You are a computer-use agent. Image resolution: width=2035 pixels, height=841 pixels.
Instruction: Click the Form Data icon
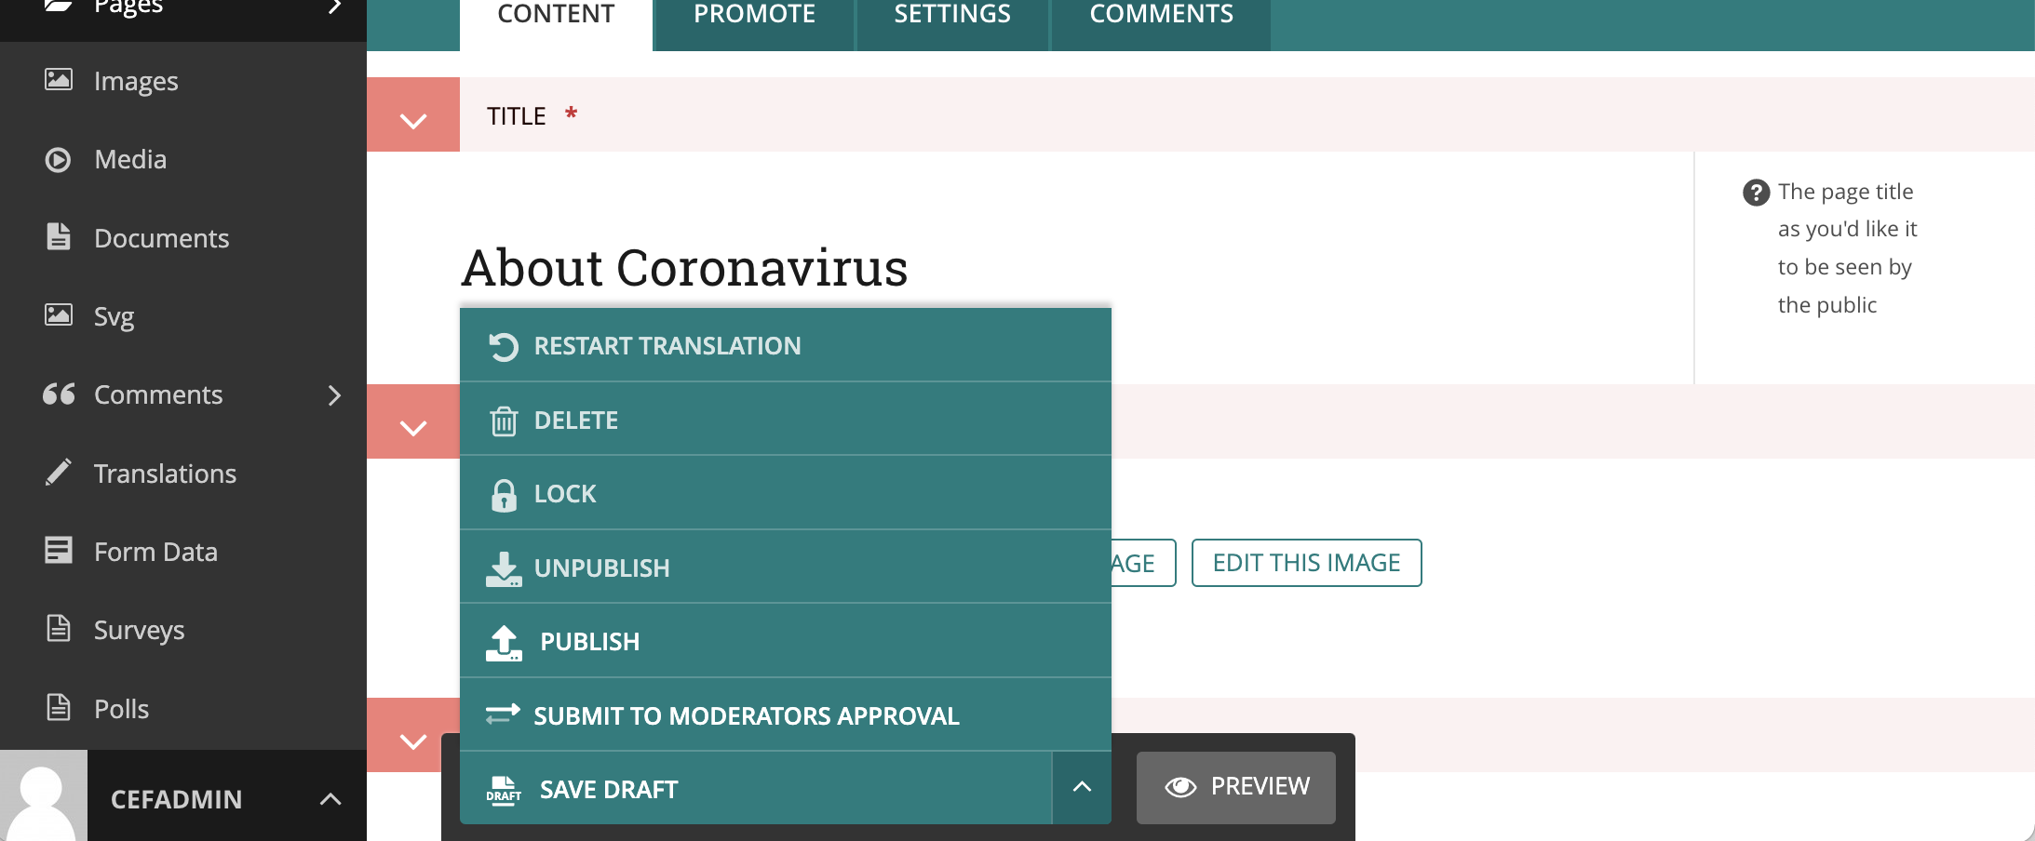click(59, 551)
